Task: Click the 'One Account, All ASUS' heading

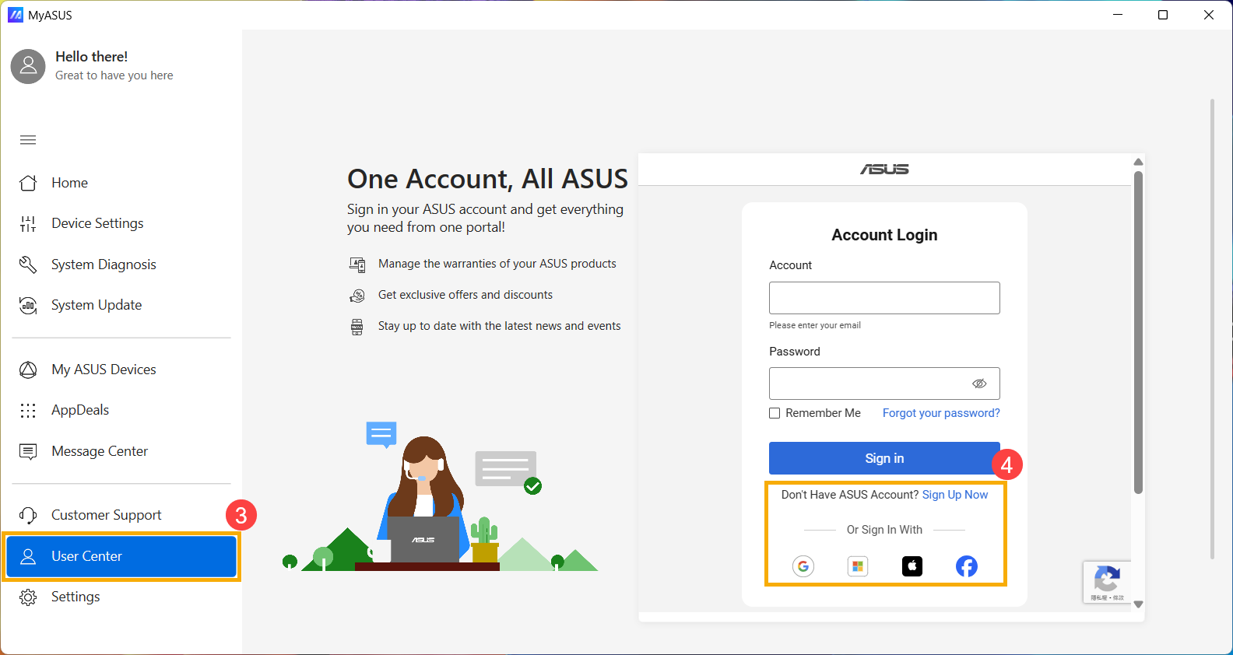Action: [487, 179]
